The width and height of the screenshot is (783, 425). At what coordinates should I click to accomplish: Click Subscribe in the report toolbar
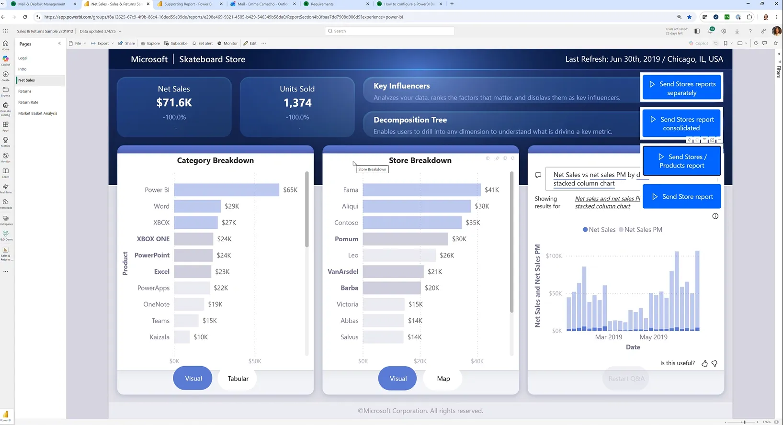coord(176,43)
